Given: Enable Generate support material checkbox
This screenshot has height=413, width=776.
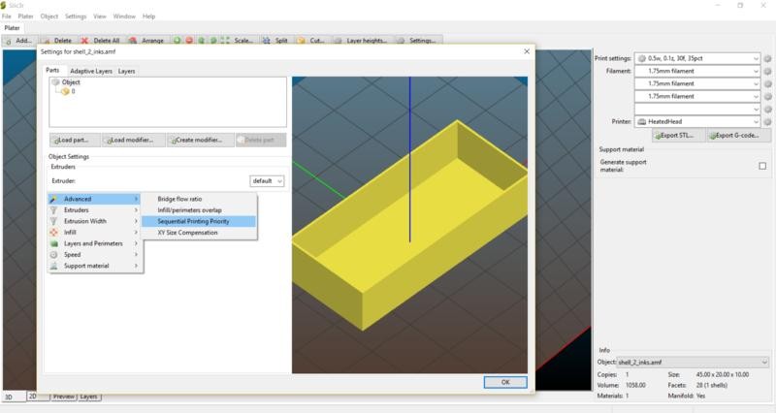Looking at the screenshot, I should (x=762, y=166).
